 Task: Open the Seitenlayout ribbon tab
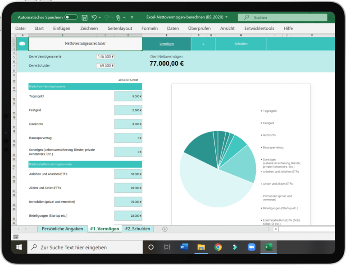(120, 28)
